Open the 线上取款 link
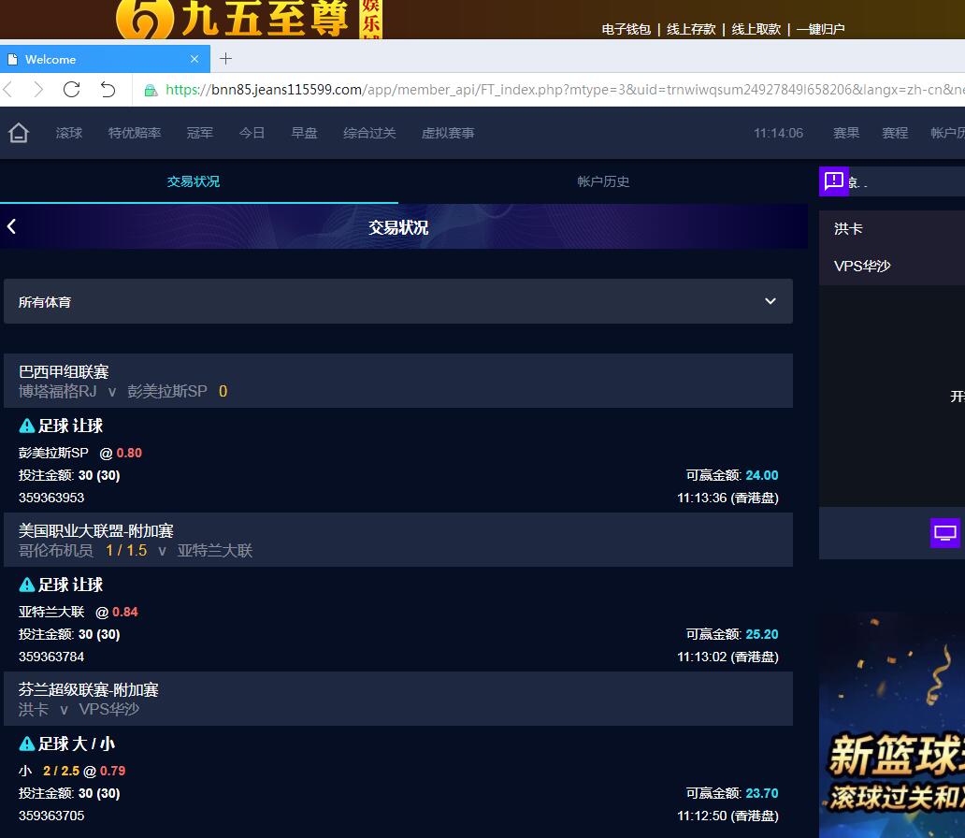The image size is (965, 838). point(756,29)
